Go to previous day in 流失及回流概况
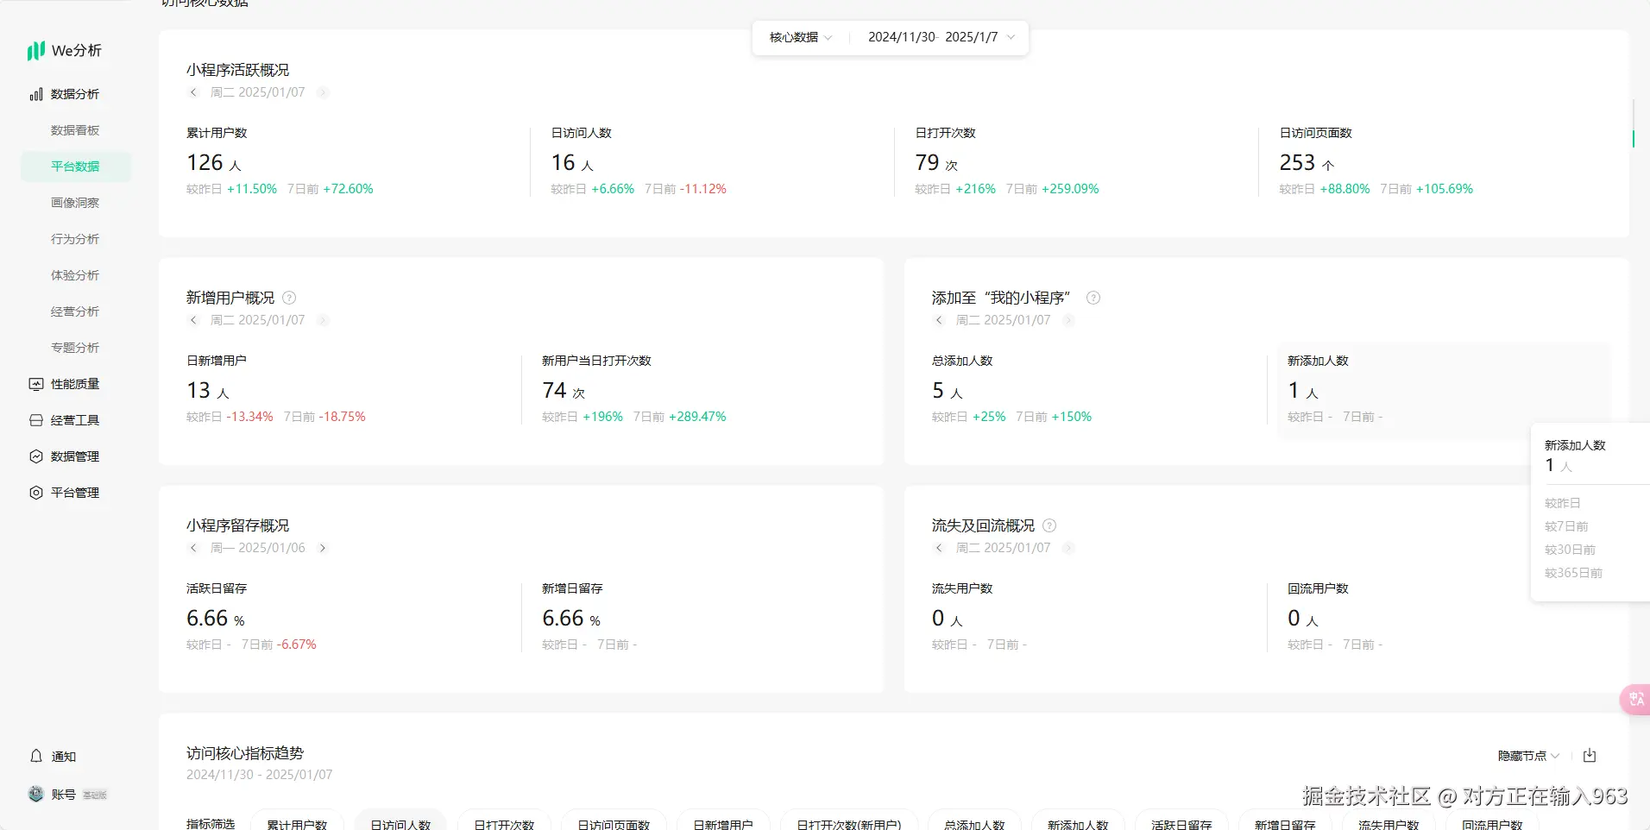This screenshot has height=830, width=1650. [939, 548]
